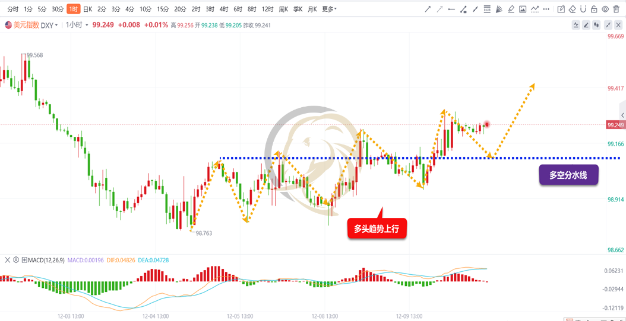Click the MACD(12,26,9) indicator label
The image size is (626, 321).
(x=46, y=260)
